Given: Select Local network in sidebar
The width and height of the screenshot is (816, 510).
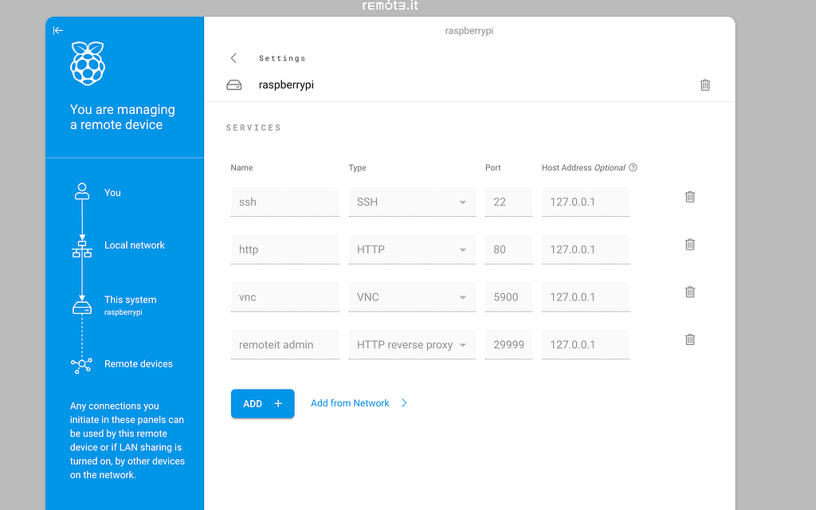Looking at the screenshot, I should tap(134, 245).
